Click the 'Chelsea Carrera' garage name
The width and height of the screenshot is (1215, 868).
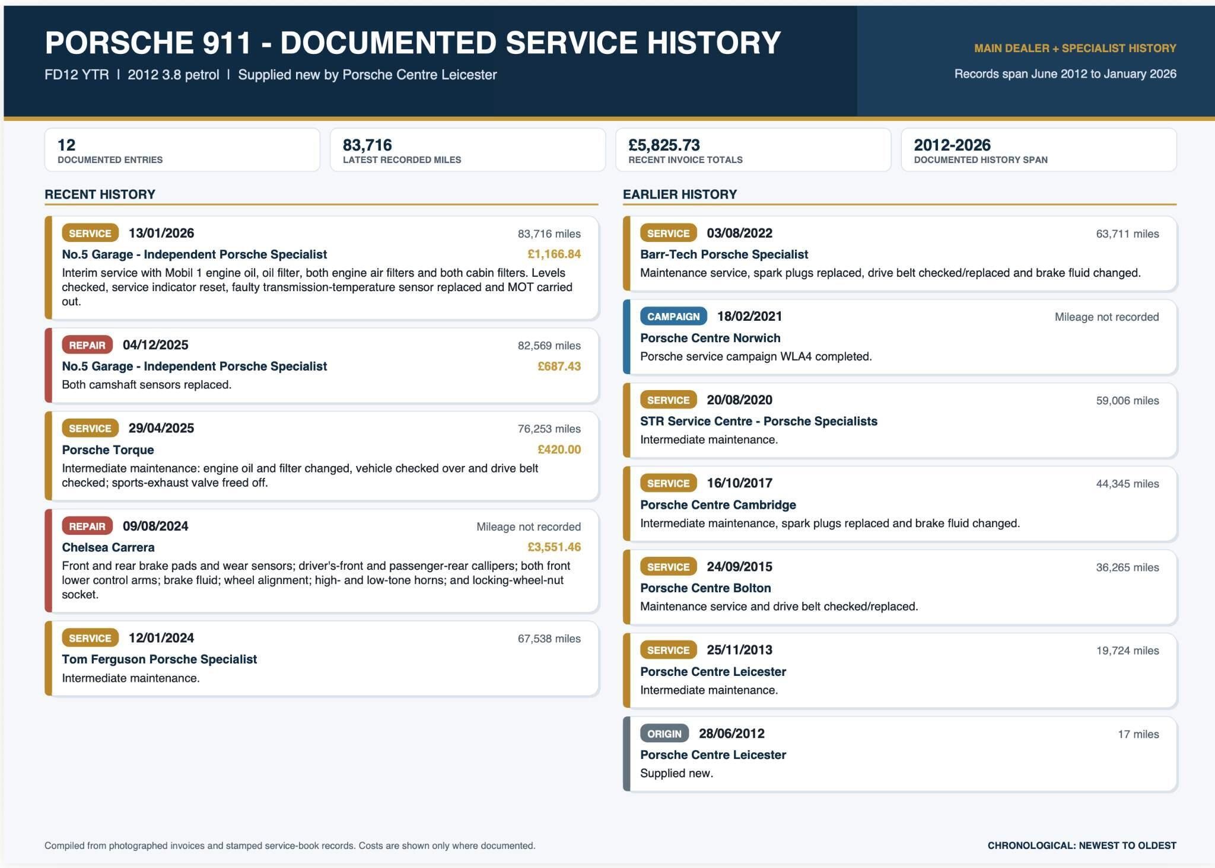(108, 547)
